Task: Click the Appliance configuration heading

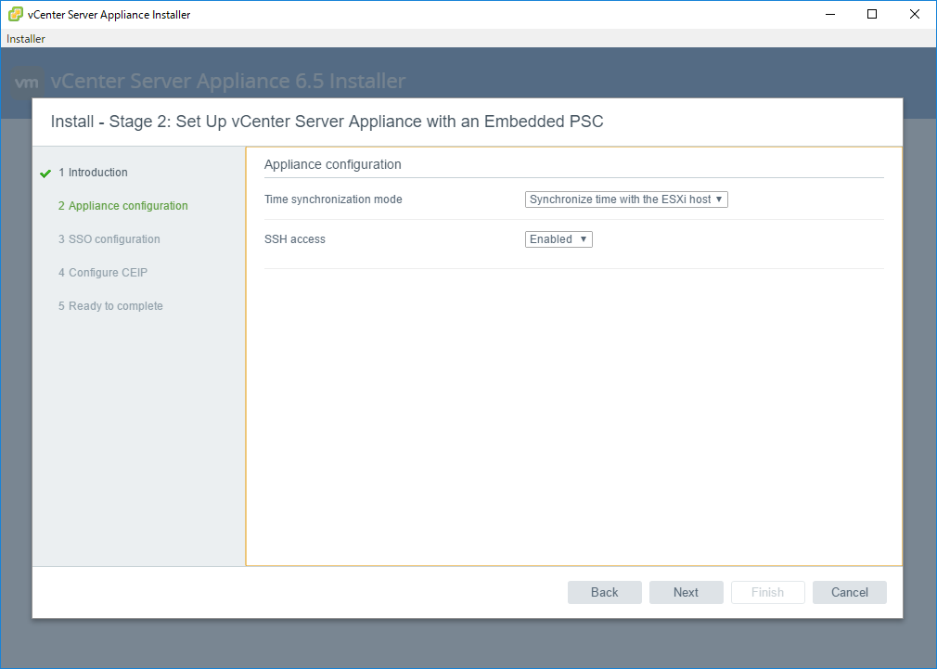Action: 333,164
